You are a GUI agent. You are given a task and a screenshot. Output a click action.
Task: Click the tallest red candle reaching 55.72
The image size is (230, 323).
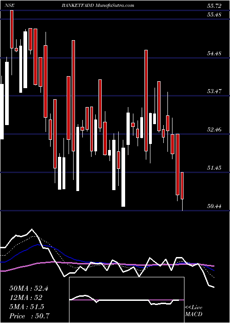[x=12, y=29]
